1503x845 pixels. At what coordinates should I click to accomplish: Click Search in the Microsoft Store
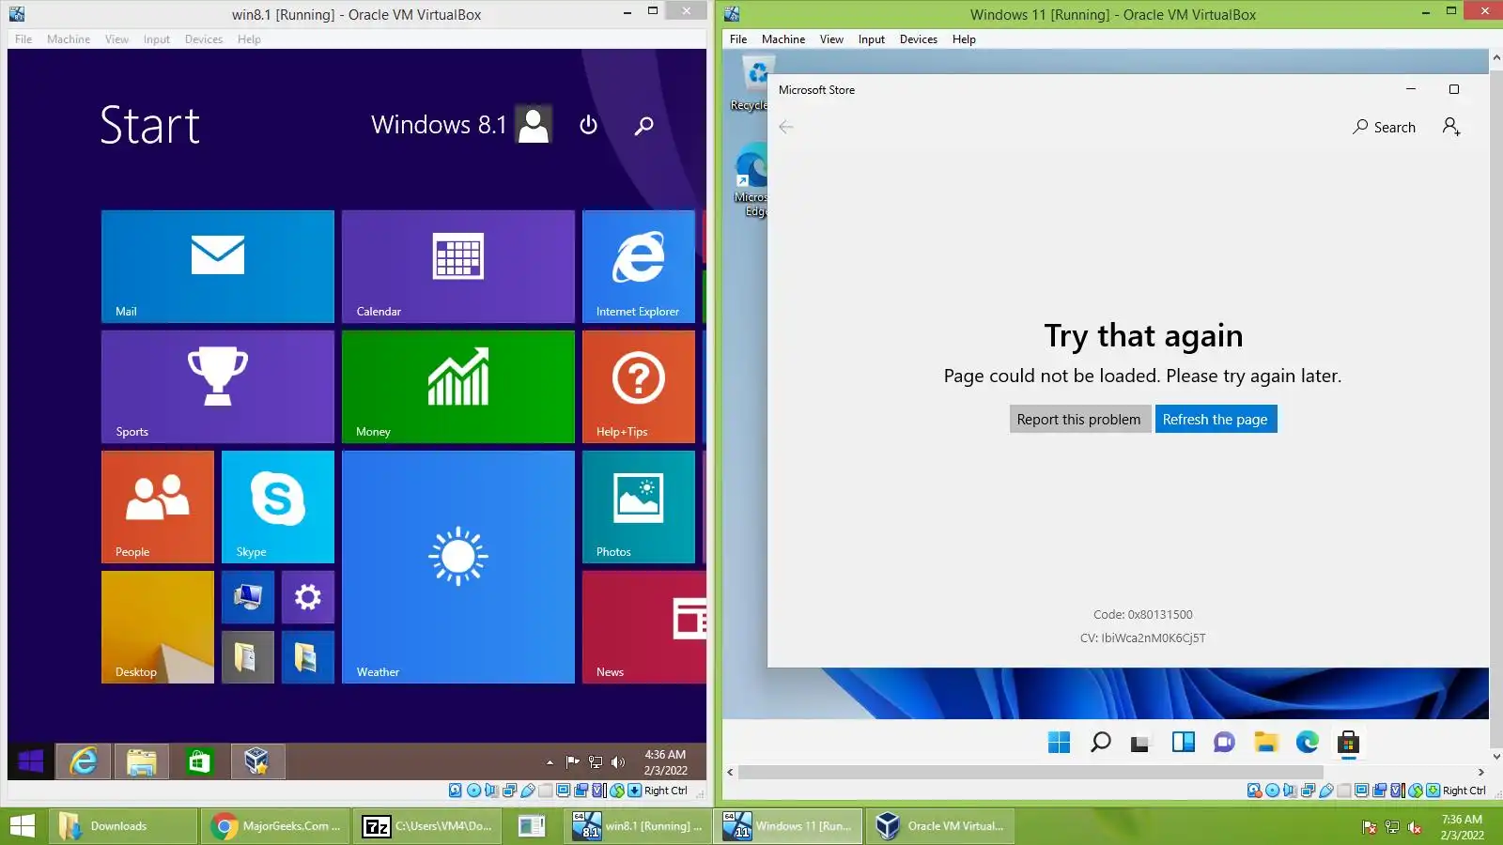click(x=1384, y=127)
